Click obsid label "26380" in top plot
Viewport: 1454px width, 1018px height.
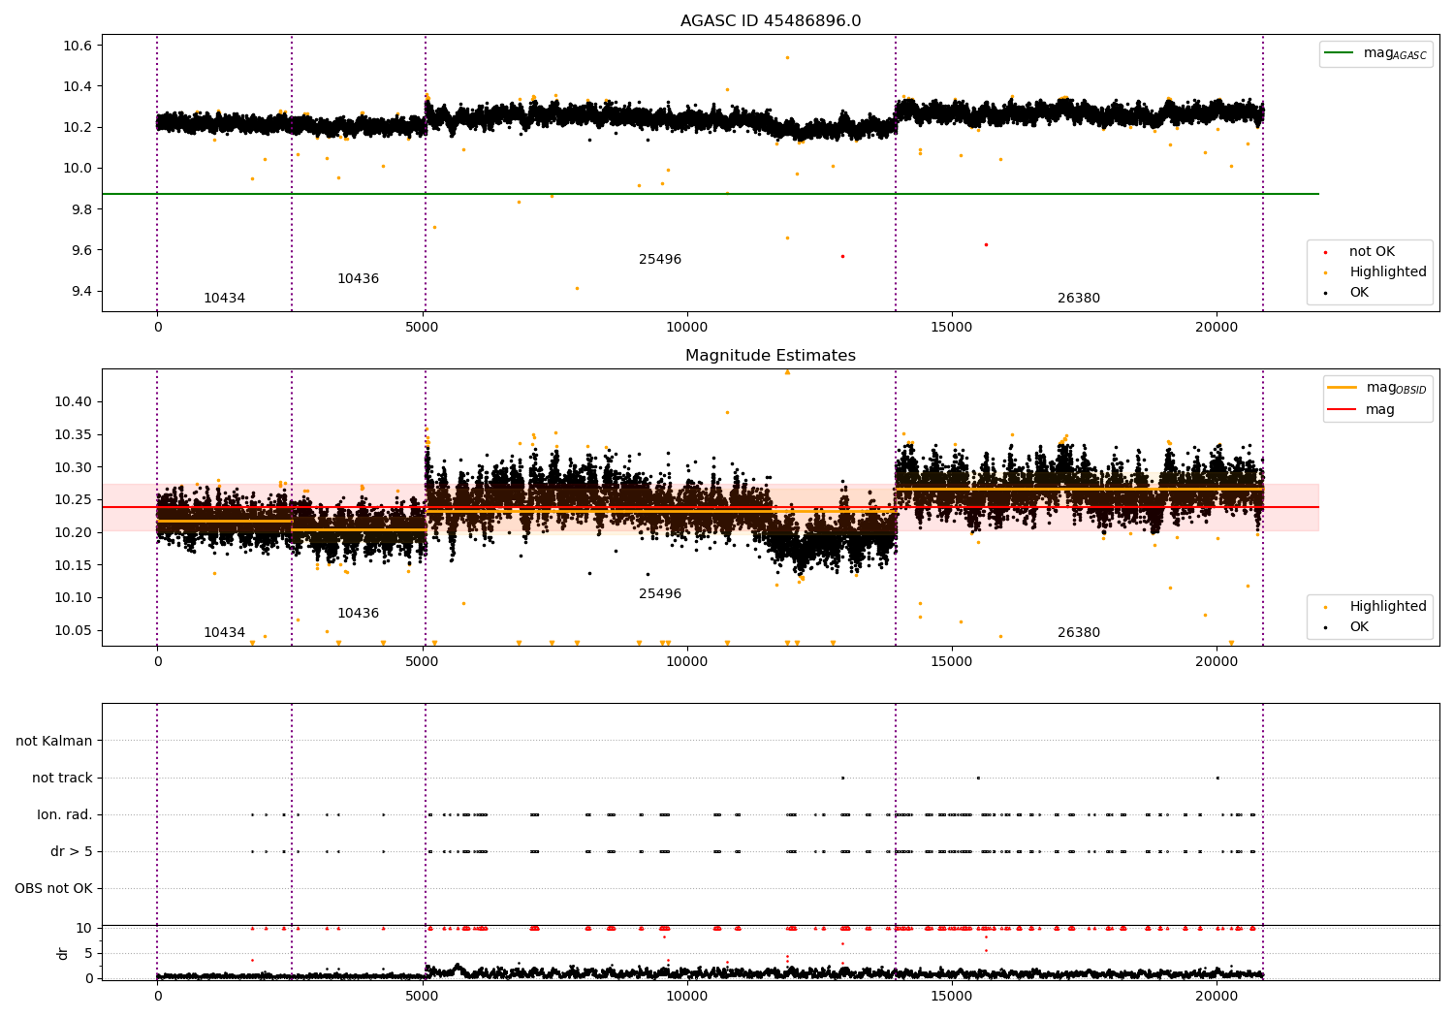tap(1079, 299)
